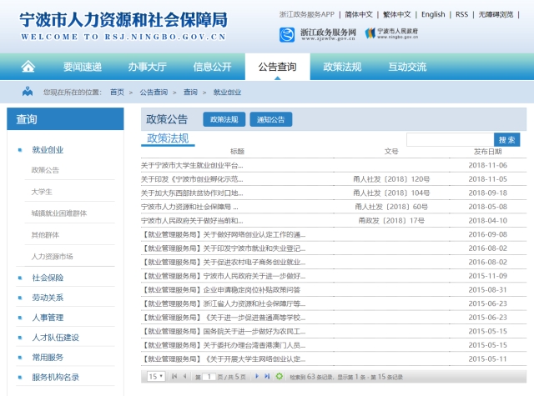Screen dimensions: 534x396
Task: Click the Ningbo municipal government logo
Action: [x=392, y=33]
